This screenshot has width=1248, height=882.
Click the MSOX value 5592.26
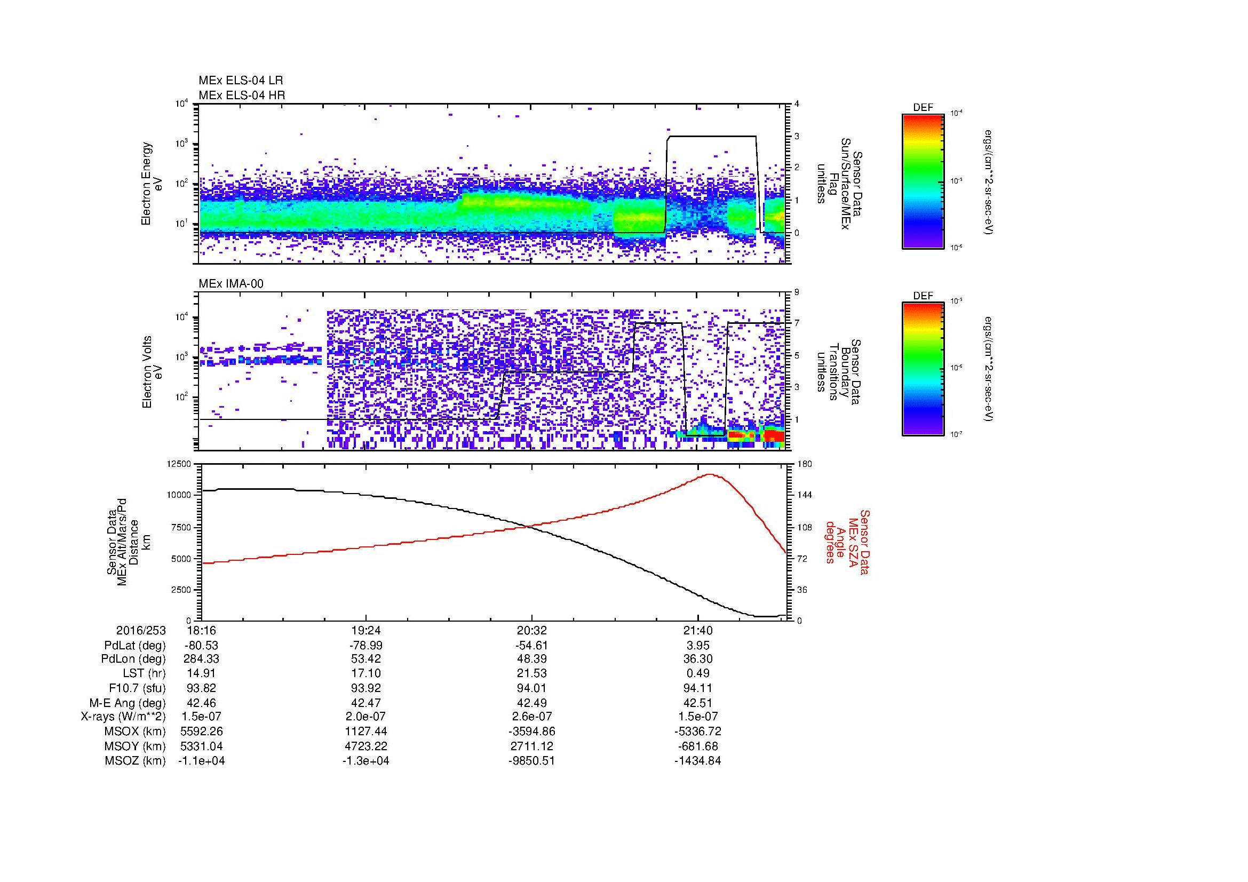pos(202,732)
